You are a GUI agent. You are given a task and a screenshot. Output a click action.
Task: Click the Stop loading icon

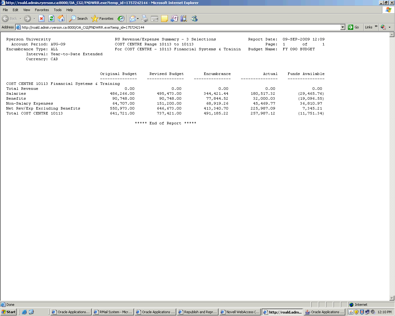click(41, 19)
